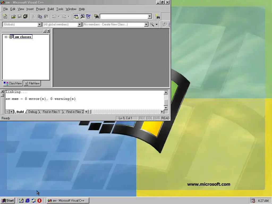Click the Ln 9, Col 1 status indicator
The width and height of the screenshot is (272, 204).
coord(127,118)
